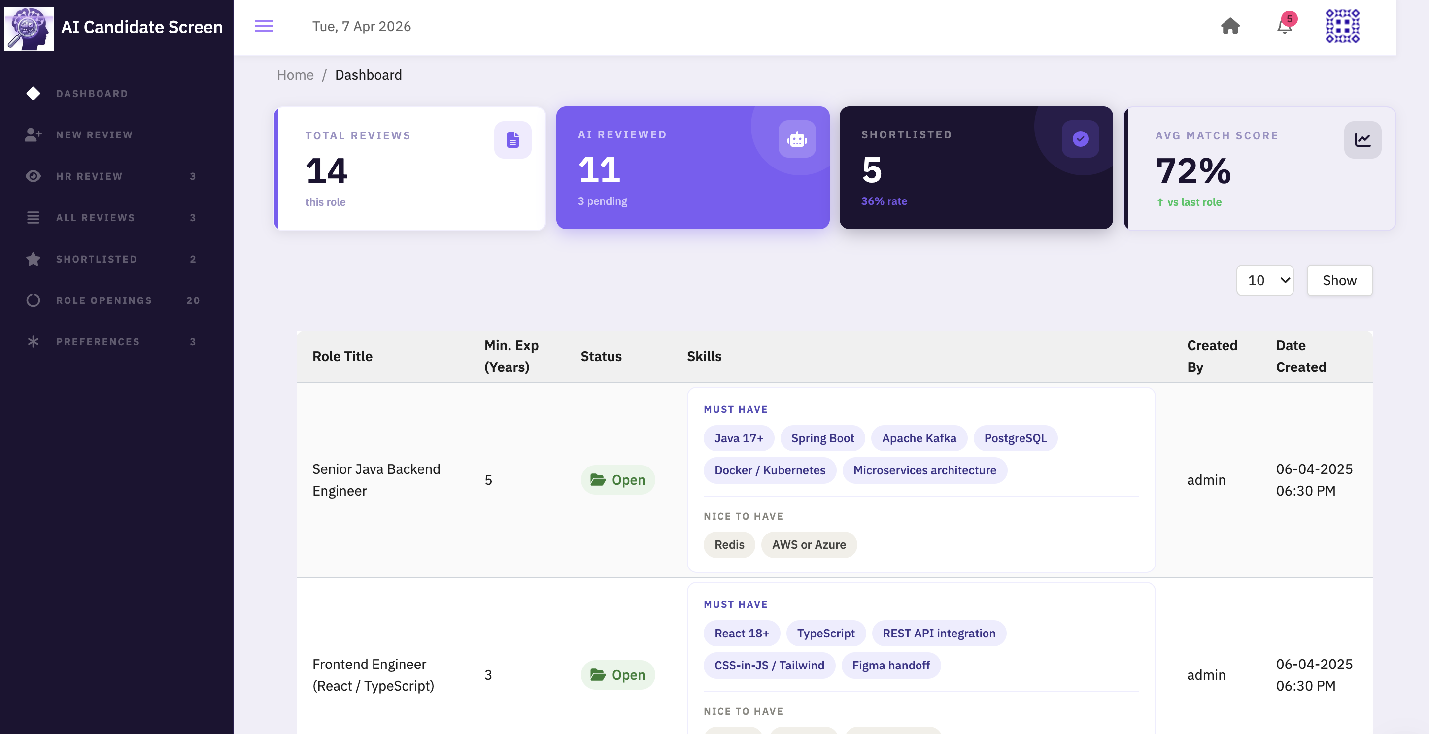Screen dimensions: 1429x734
Task: Open Preferences in the sidebar
Action: (x=98, y=341)
